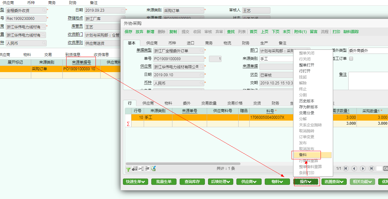Toggle the 返工订单 checkbox
This screenshot has height=199, width=388.
(351, 59)
